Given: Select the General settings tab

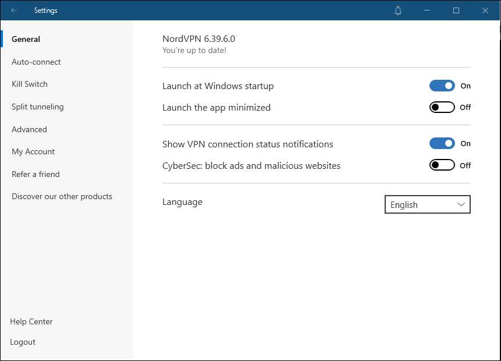Looking at the screenshot, I should [x=26, y=39].
